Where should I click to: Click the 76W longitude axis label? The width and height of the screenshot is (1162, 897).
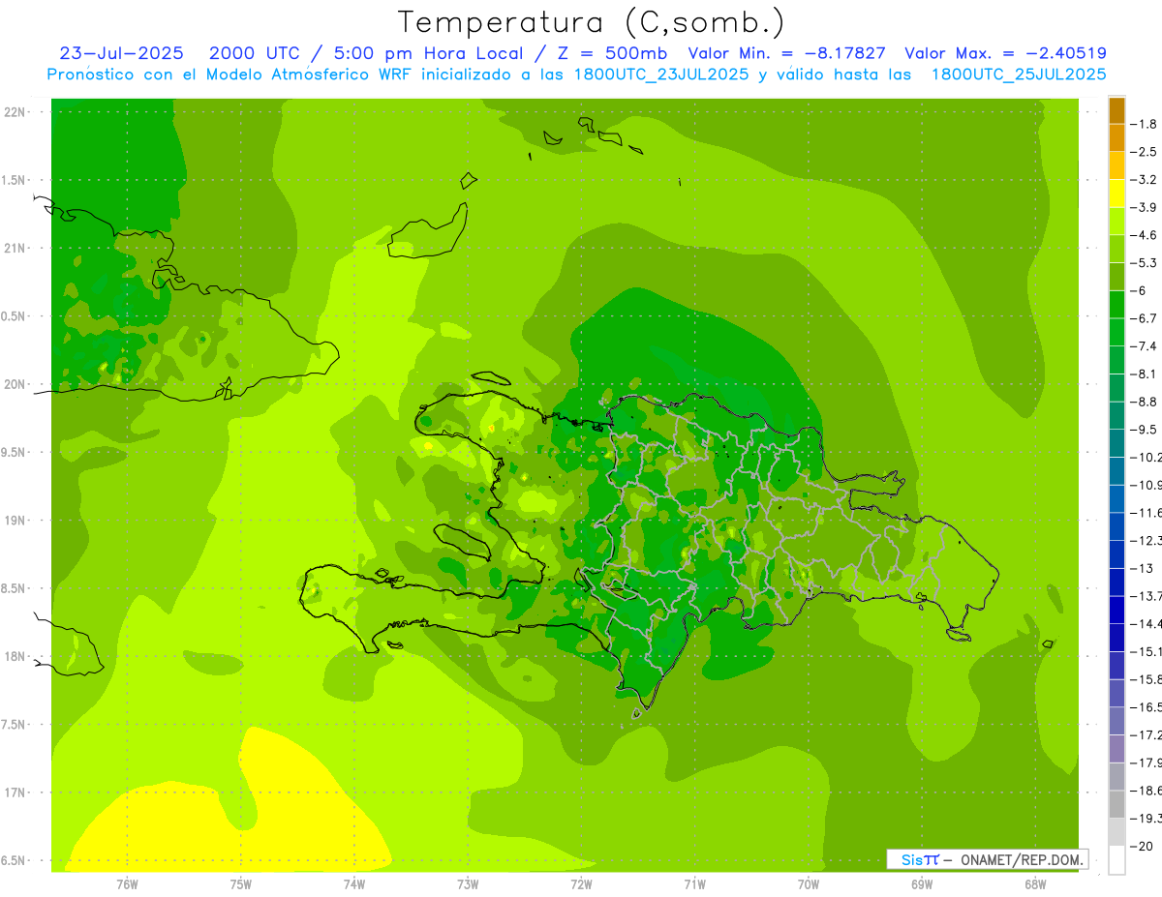tap(127, 883)
